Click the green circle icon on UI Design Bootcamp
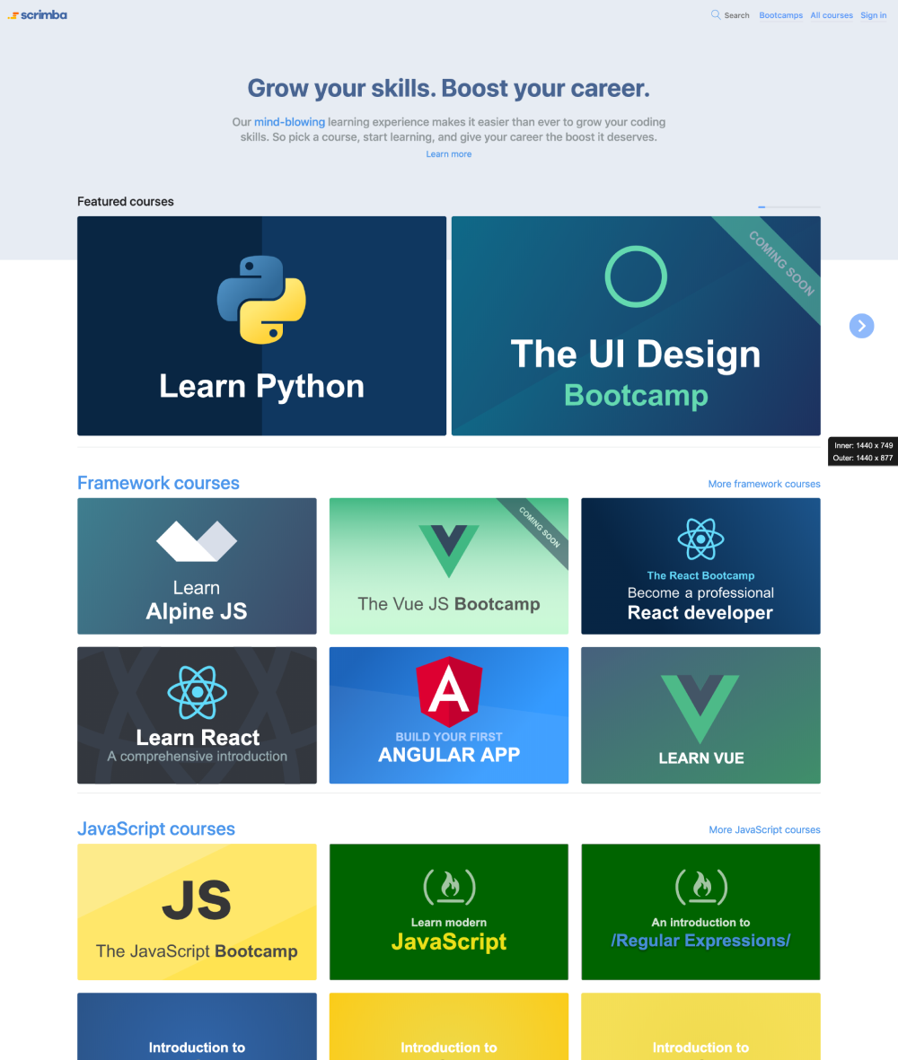The image size is (898, 1060). [636, 276]
